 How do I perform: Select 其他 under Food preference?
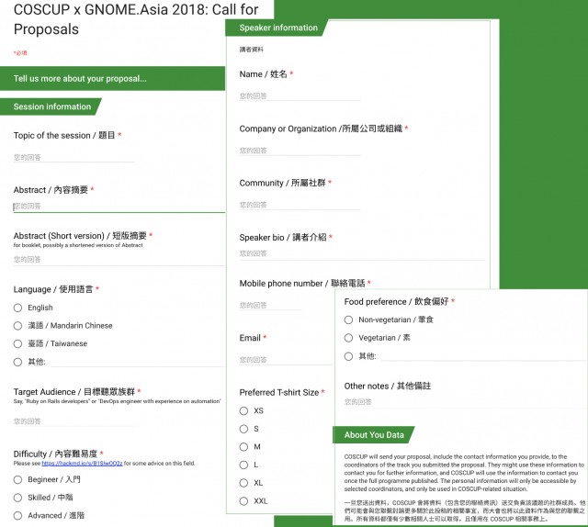[348, 356]
